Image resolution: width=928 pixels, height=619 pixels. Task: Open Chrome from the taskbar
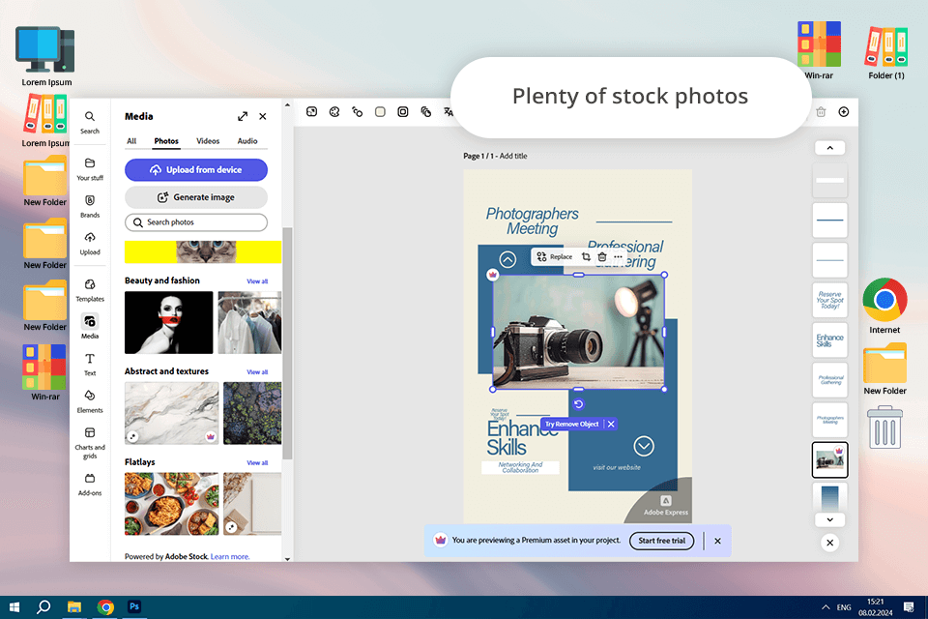tap(105, 607)
